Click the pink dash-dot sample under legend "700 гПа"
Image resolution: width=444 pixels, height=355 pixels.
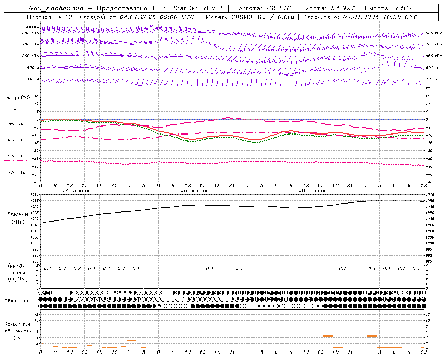15,160
